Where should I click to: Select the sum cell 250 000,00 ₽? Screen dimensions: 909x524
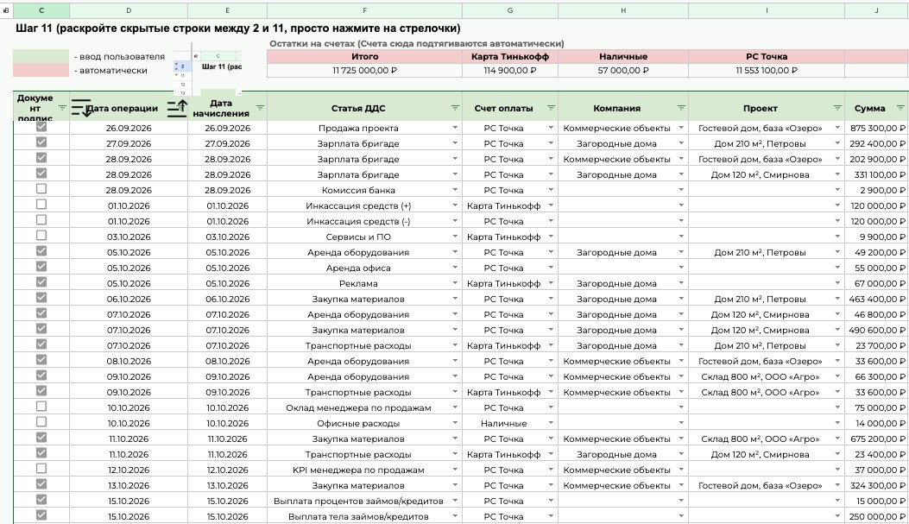pyautogui.click(x=876, y=516)
